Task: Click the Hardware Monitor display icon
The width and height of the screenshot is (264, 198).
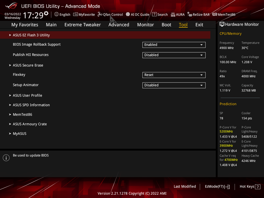Action: (222, 24)
